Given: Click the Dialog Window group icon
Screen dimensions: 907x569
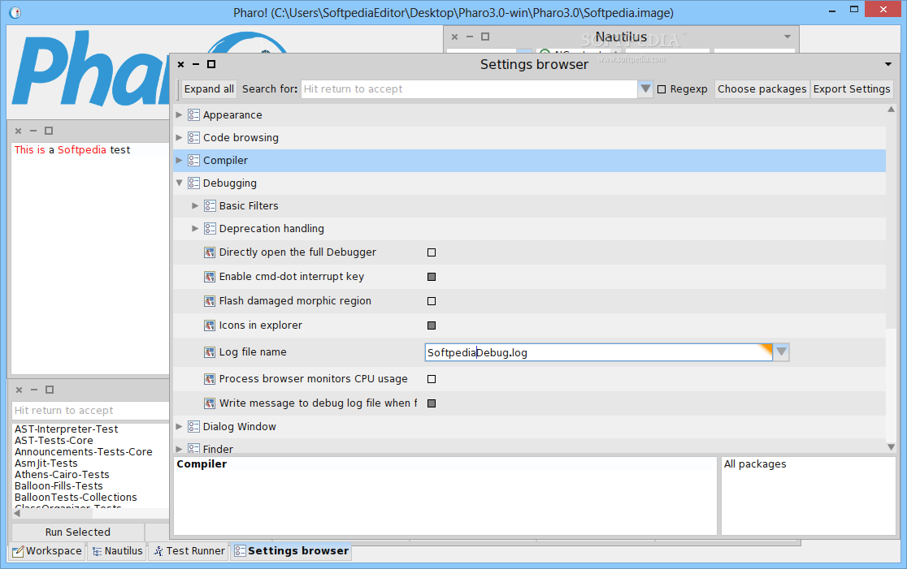Looking at the screenshot, I should pos(193,426).
